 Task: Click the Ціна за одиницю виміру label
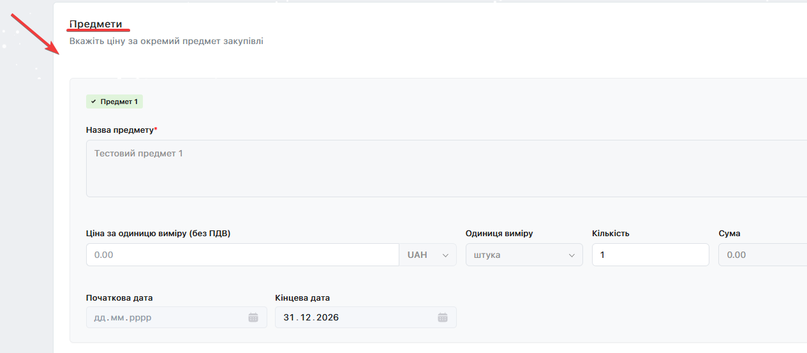click(158, 233)
